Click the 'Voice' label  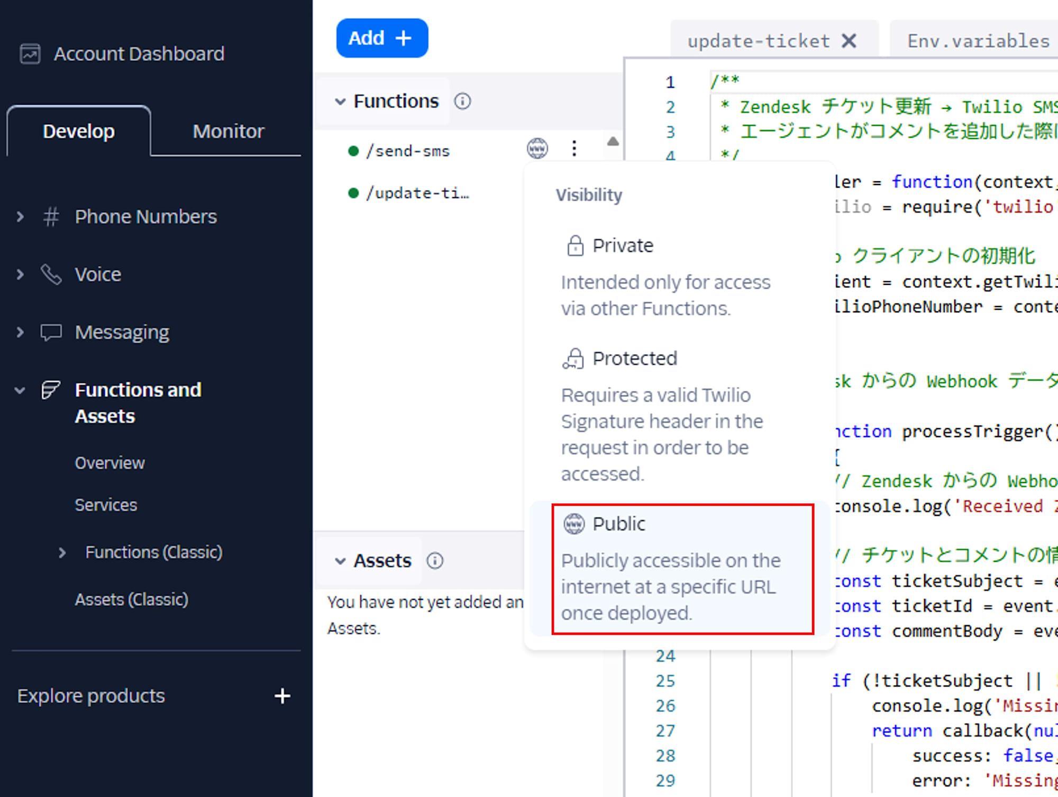pos(98,274)
